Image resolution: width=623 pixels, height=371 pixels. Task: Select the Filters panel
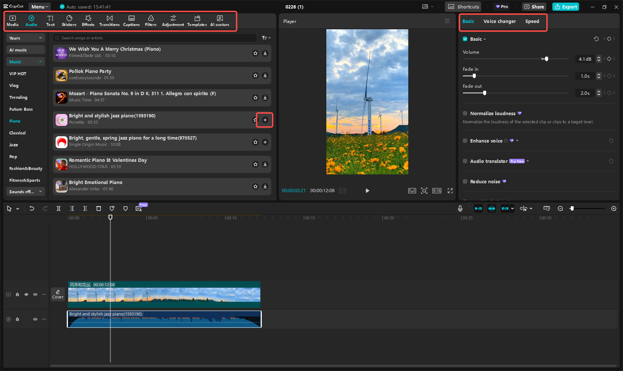151,20
